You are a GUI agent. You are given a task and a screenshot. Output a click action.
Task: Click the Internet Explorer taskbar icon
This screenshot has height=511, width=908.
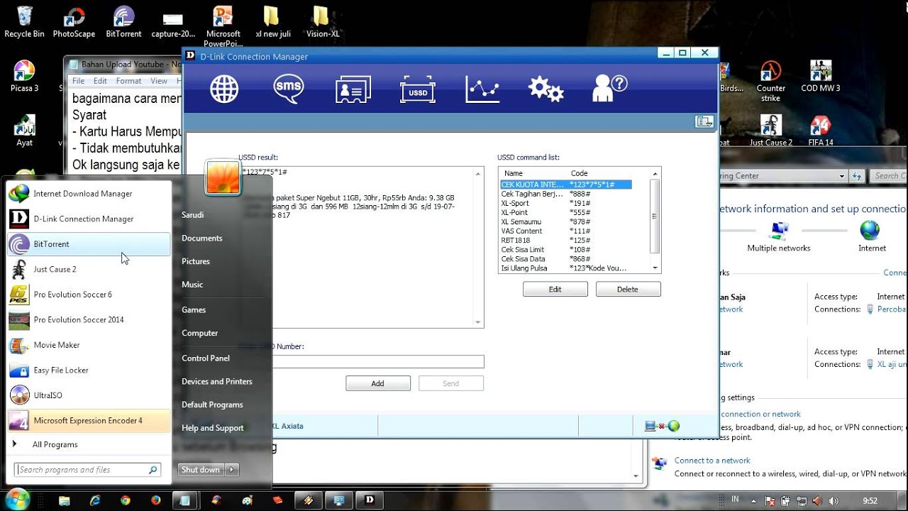click(x=95, y=500)
